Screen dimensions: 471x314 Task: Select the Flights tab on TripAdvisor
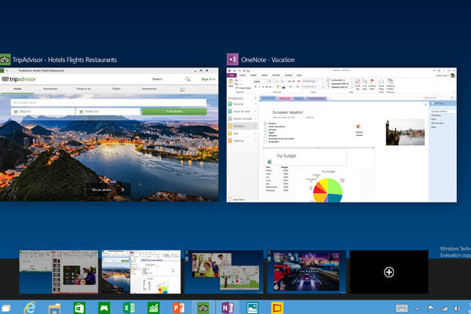116,89
